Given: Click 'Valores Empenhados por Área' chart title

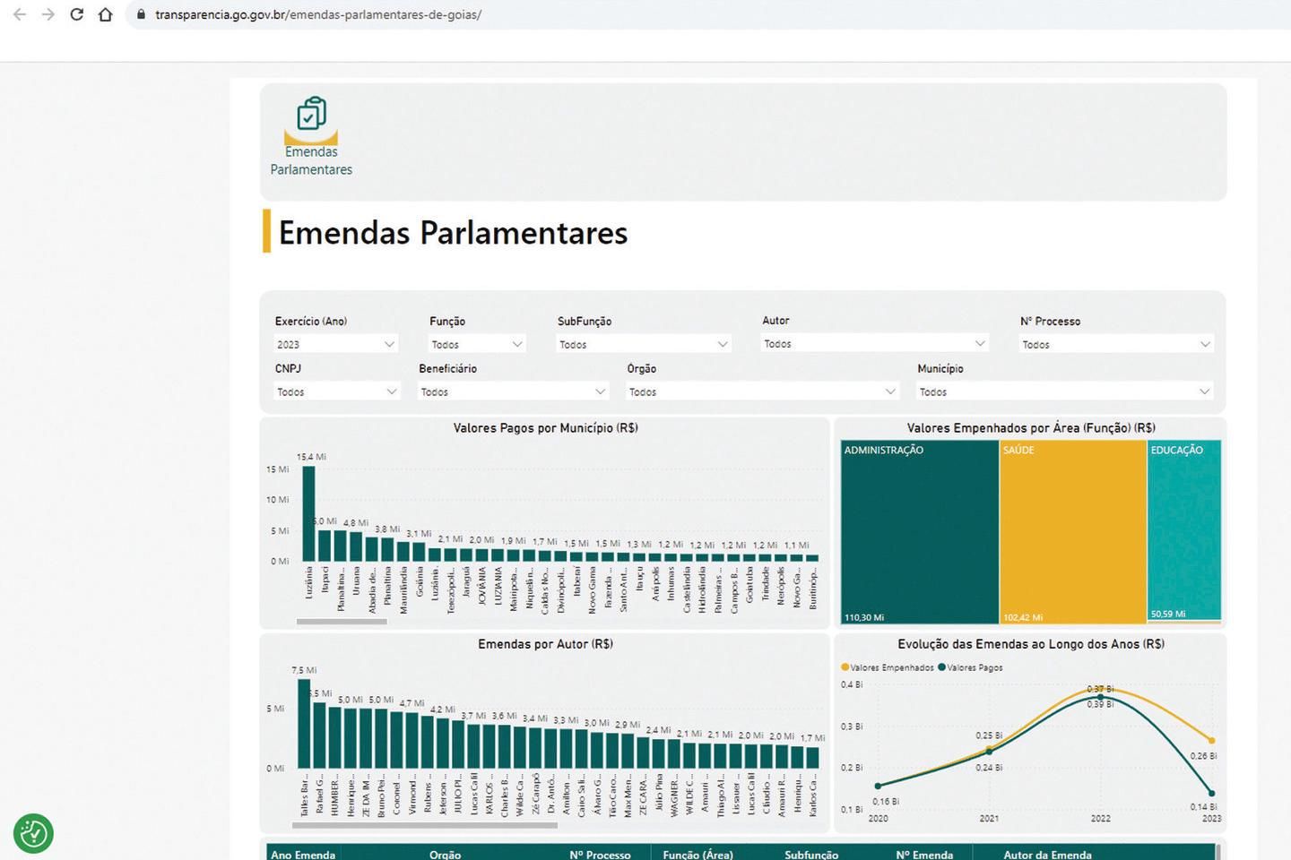Looking at the screenshot, I should (x=1031, y=428).
